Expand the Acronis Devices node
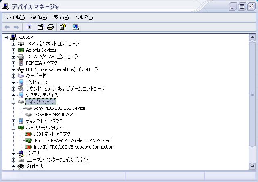The image size is (258, 182). point(13,50)
